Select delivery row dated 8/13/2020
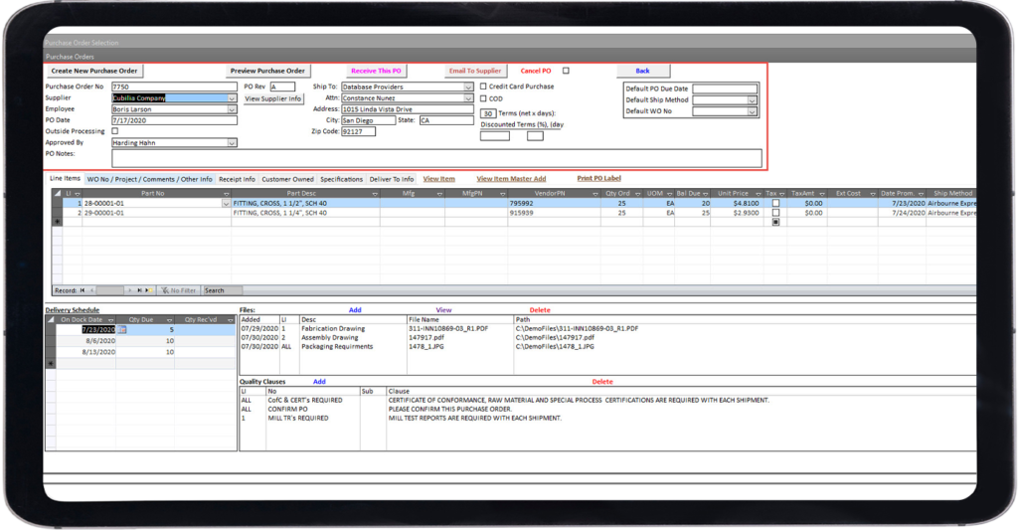This screenshot has height=530, width=1018. pos(140,352)
